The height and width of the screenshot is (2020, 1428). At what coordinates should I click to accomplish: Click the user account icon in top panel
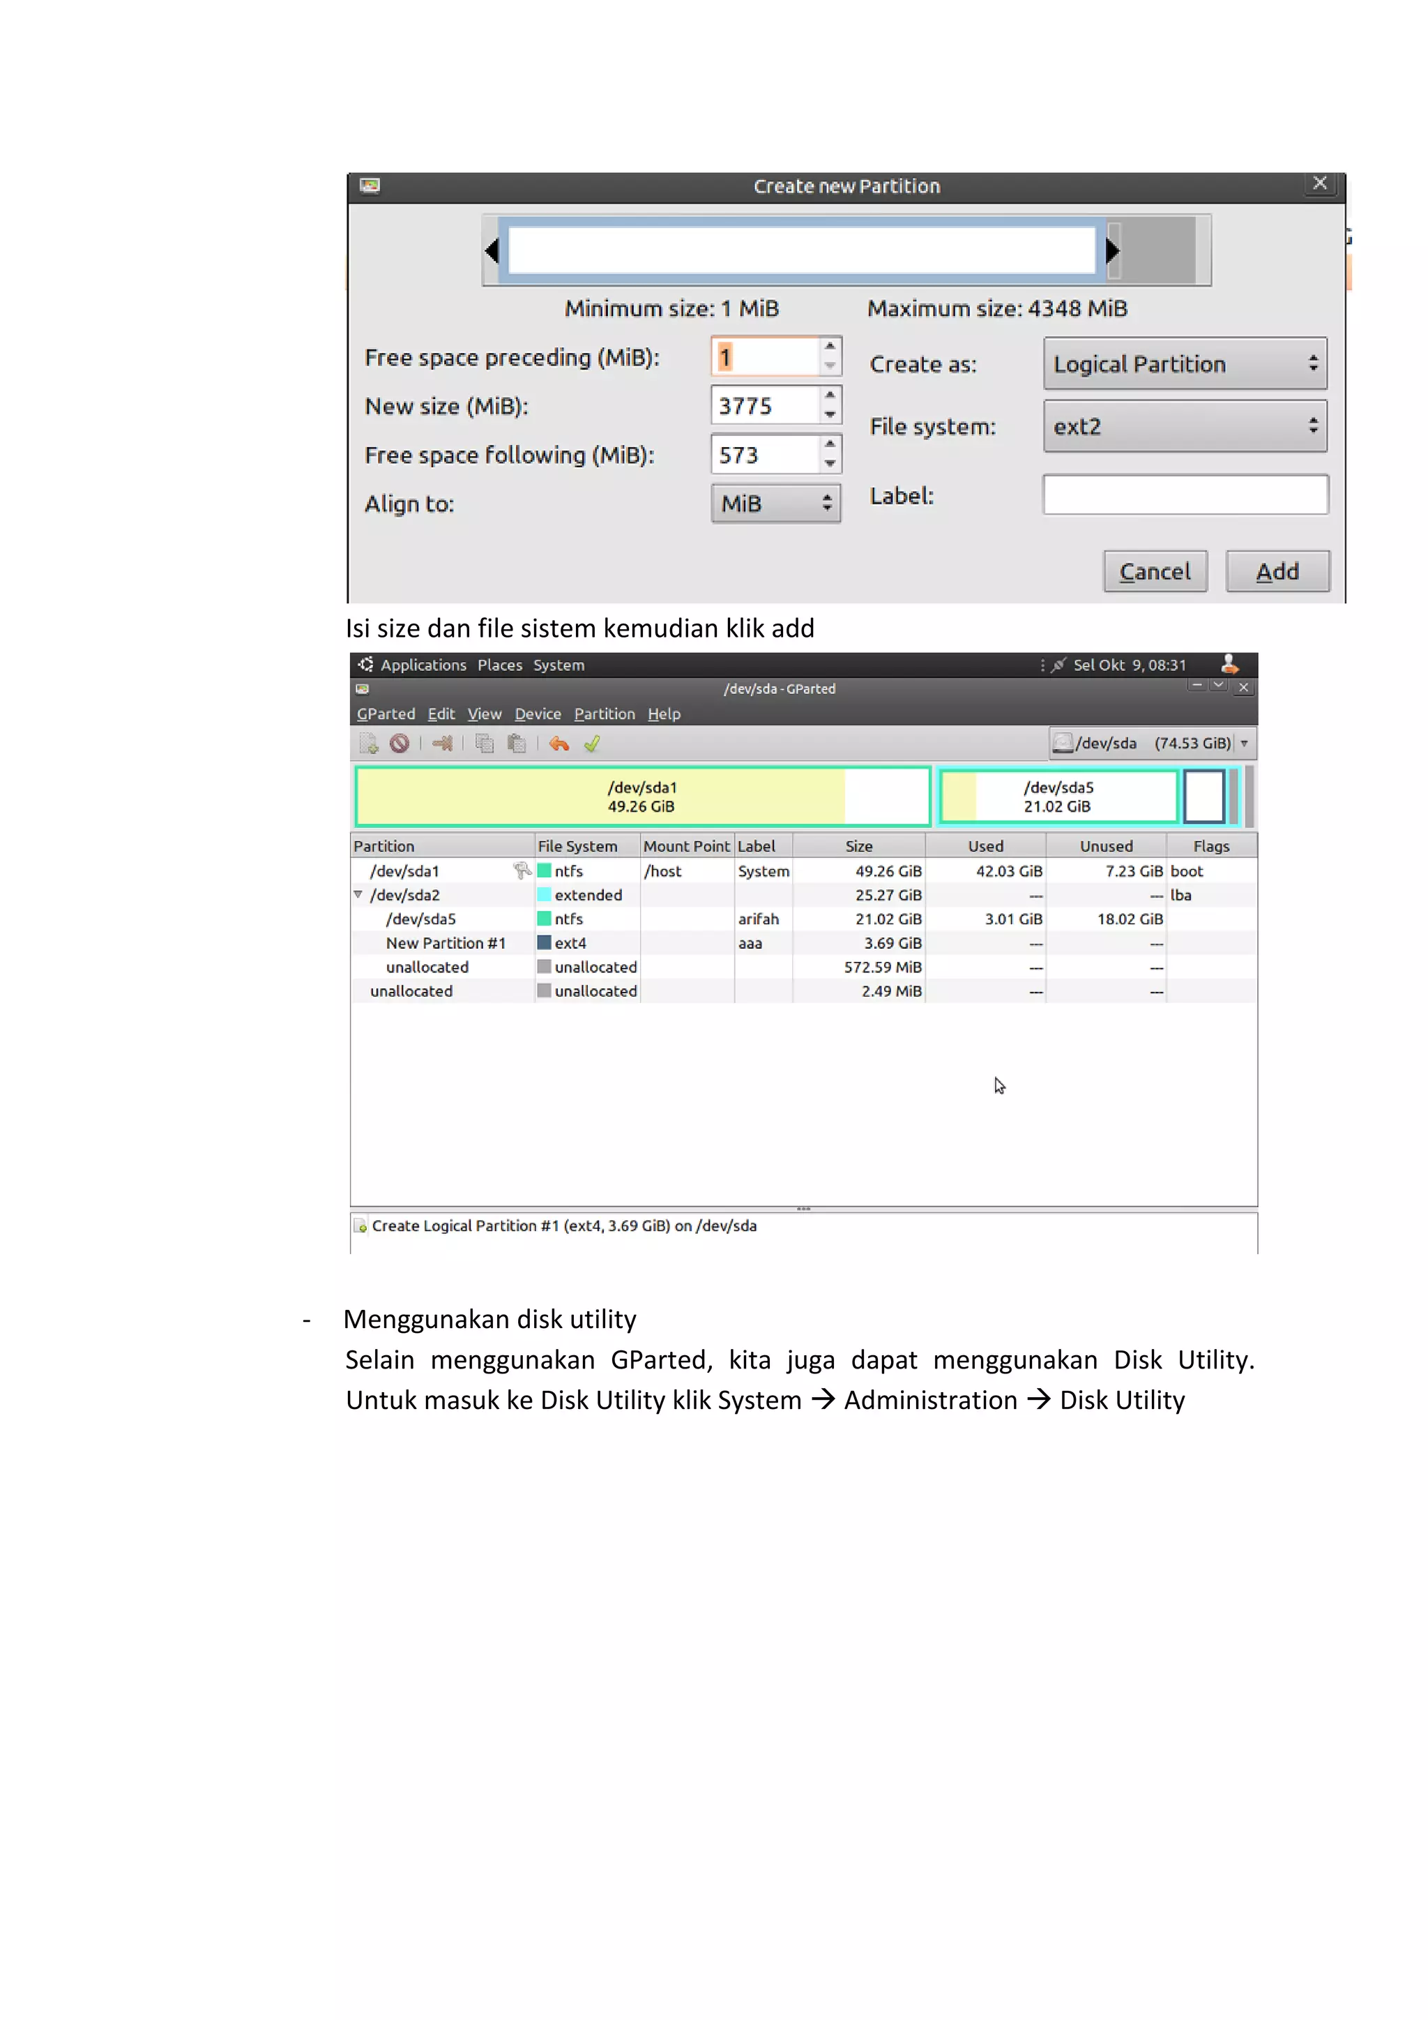(x=1229, y=664)
